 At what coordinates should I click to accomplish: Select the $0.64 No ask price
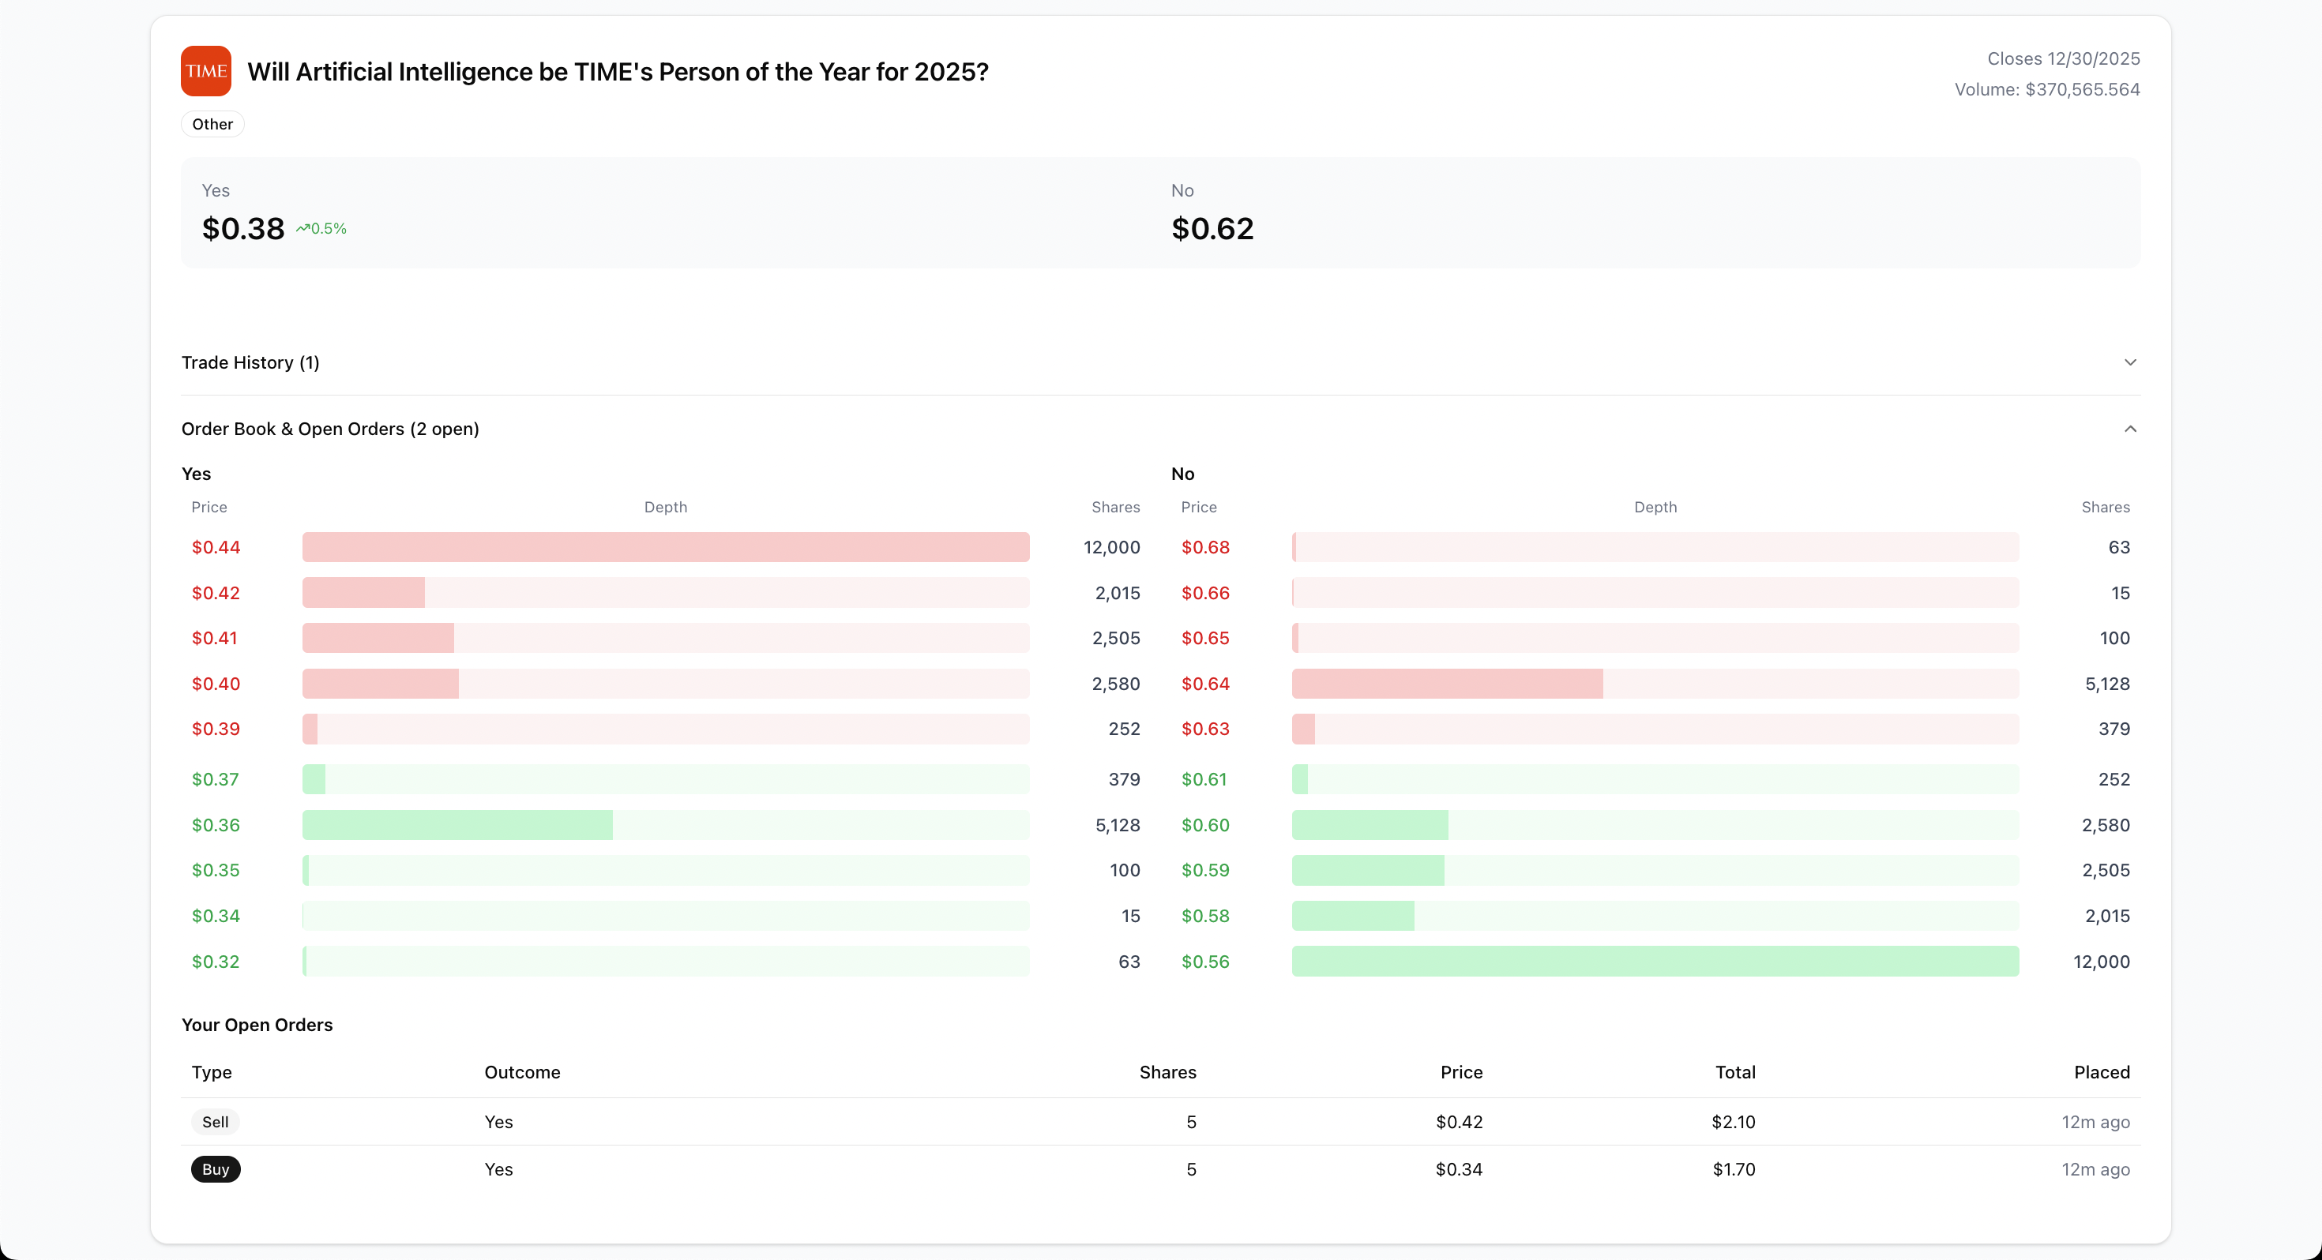(1204, 683)
